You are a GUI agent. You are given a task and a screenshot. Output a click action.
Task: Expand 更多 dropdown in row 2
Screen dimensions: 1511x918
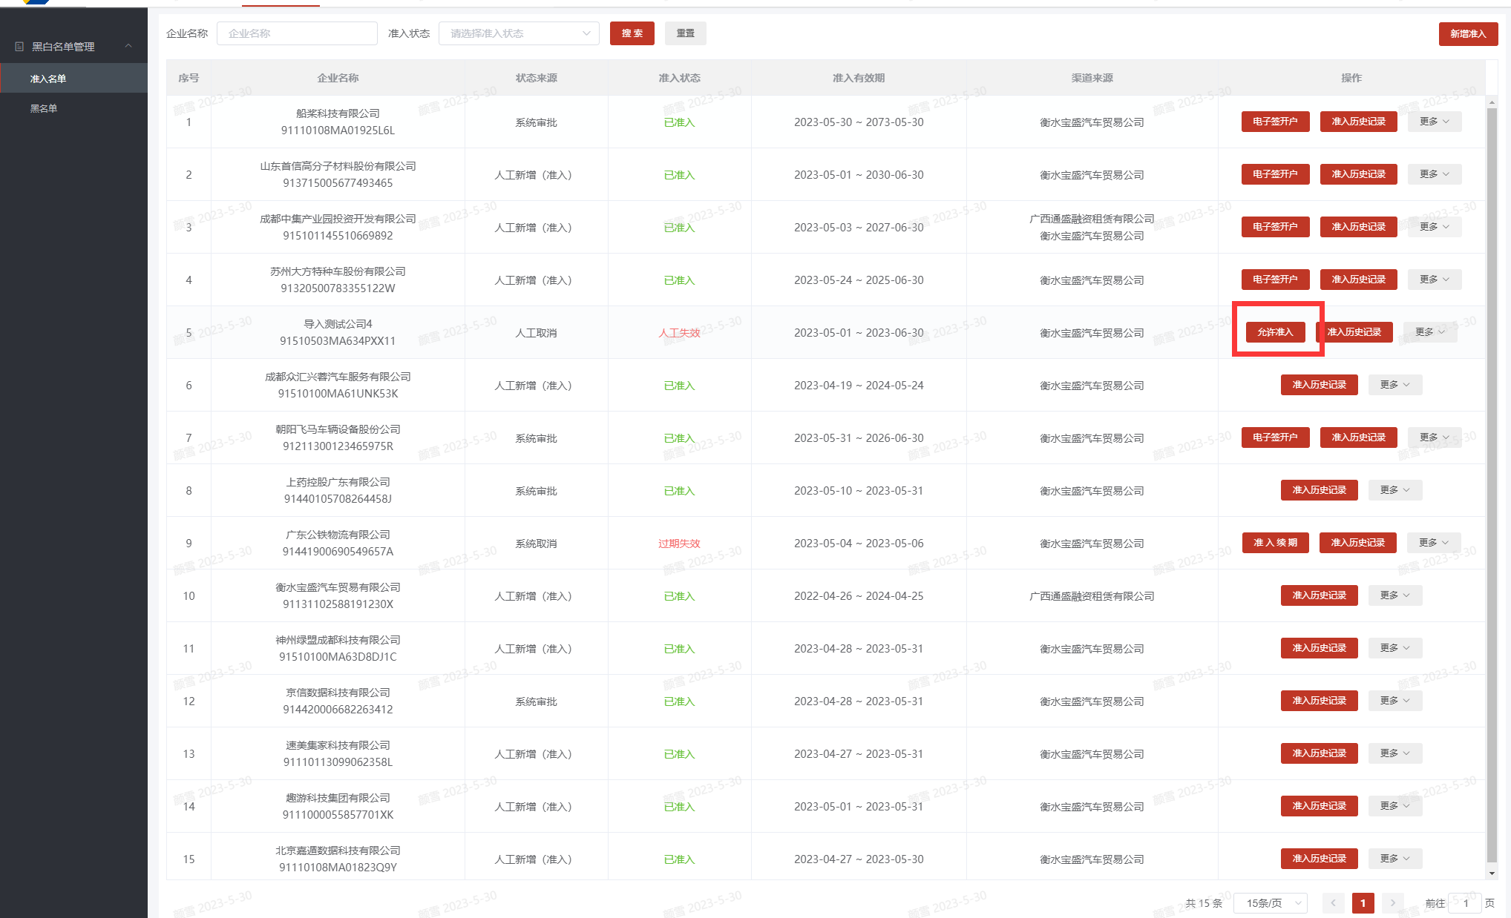pos(1434,174)
